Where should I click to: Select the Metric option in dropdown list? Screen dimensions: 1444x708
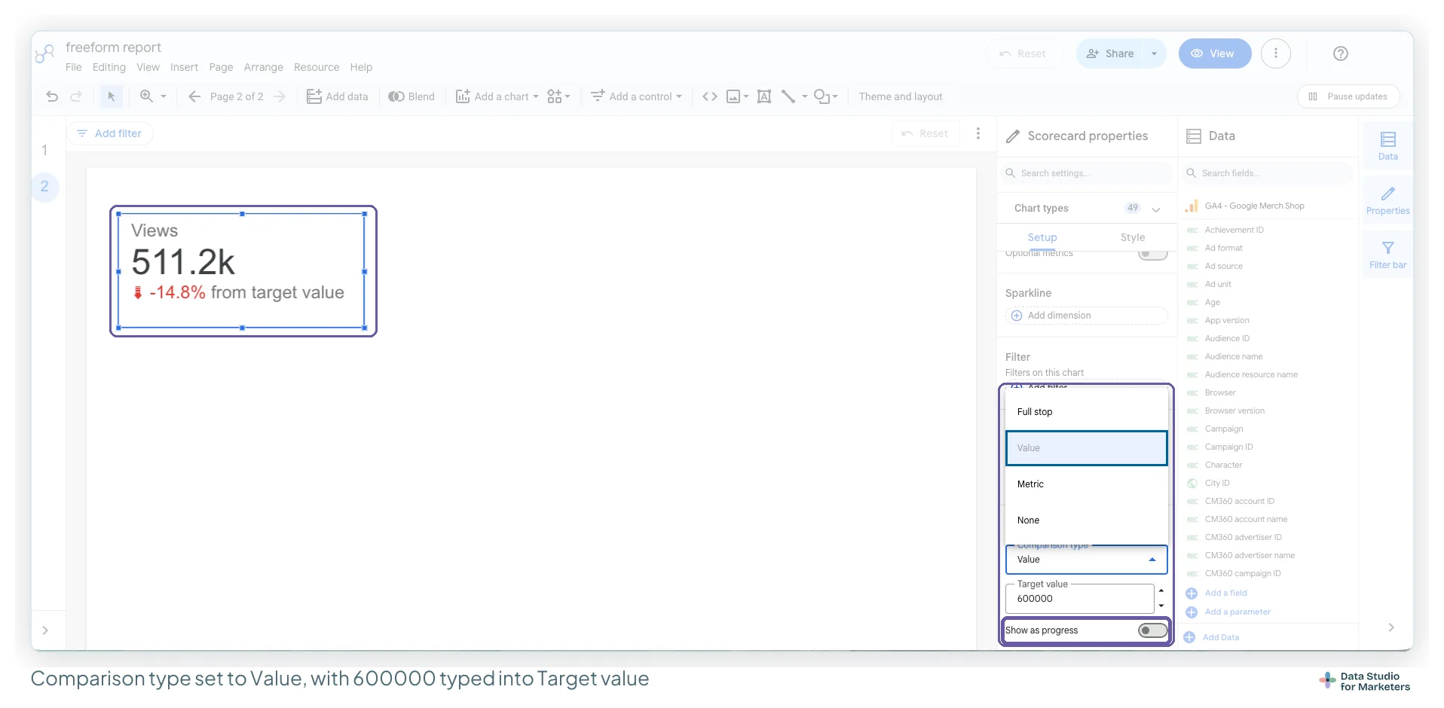tap(1086, 484)
